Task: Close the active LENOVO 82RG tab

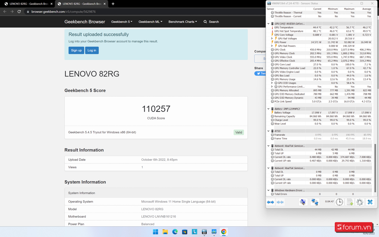Action: (105, 4)
